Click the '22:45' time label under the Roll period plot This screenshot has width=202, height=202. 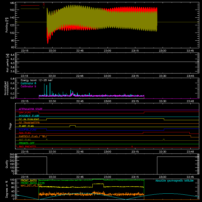point(80,76)
